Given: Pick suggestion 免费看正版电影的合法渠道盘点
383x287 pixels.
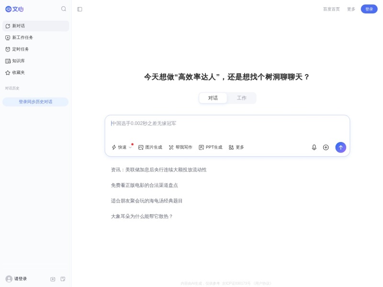Looking at the screenshot, I should coord(145,185).
